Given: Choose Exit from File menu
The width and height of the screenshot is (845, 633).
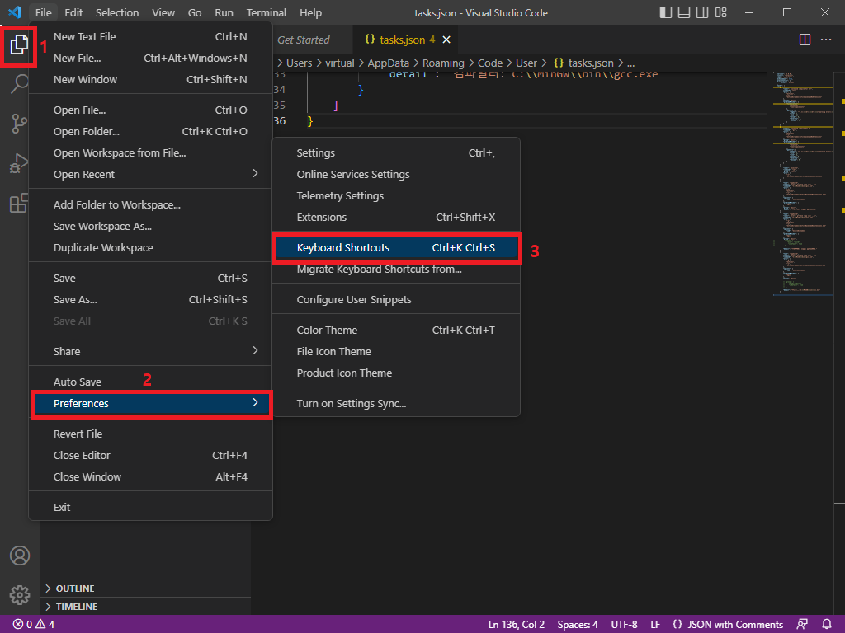Looking at the screenshot, I should pos(151,508).
